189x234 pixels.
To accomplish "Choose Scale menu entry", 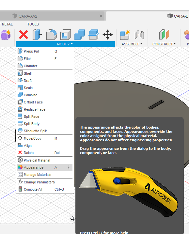I will [x=45, y=88].
